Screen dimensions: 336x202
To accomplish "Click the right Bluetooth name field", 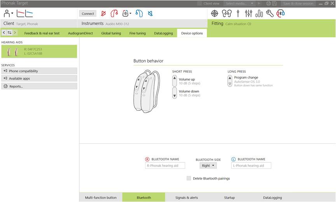I will (165, 165).
